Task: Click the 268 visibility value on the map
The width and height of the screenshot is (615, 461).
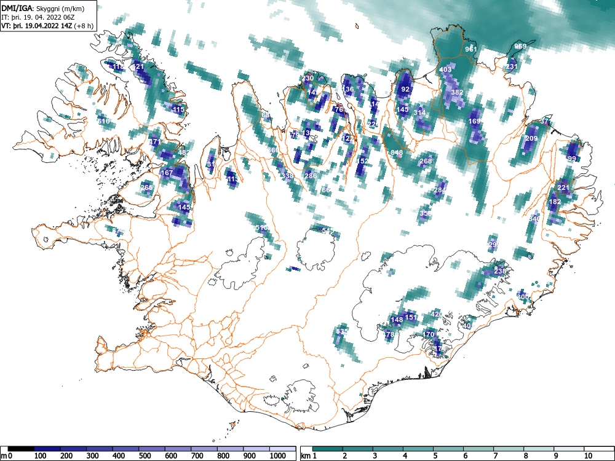Action: [x=426, y=160]
